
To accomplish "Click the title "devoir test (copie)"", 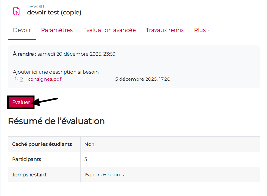I will (x=54, y=13).
